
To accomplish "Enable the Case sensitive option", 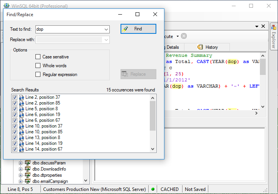I will [x=38, y=57].
